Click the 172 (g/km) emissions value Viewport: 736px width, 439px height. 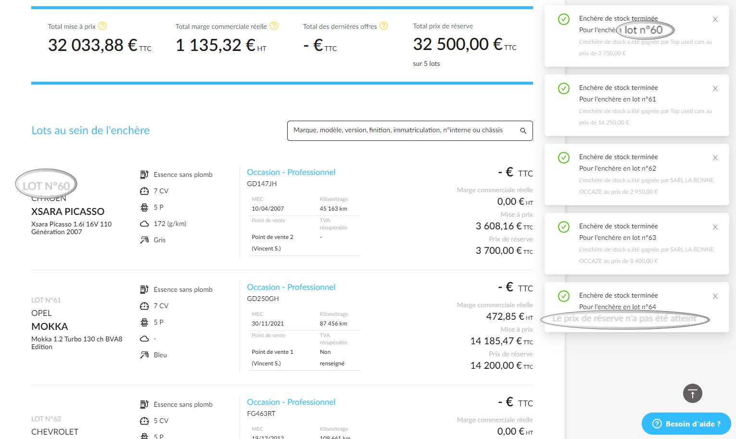pos(170,224)
